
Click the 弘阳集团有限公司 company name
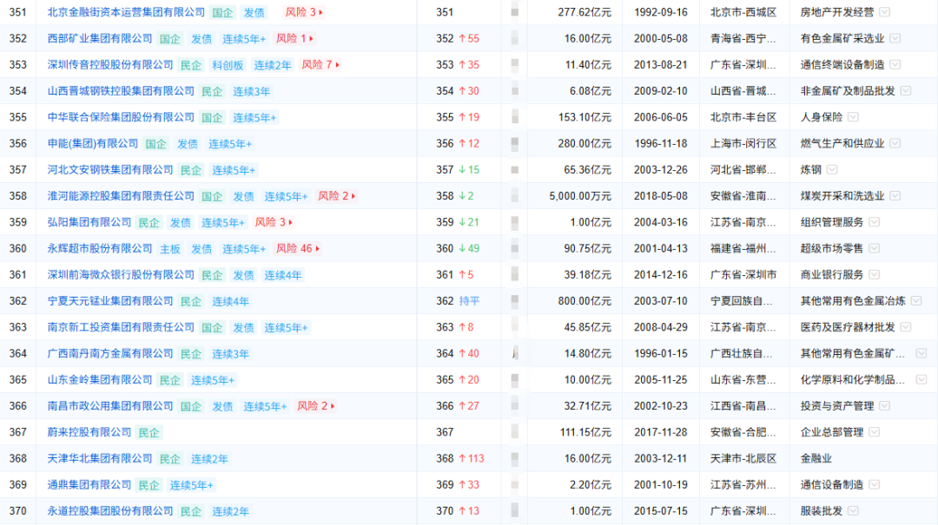(89, 222)
